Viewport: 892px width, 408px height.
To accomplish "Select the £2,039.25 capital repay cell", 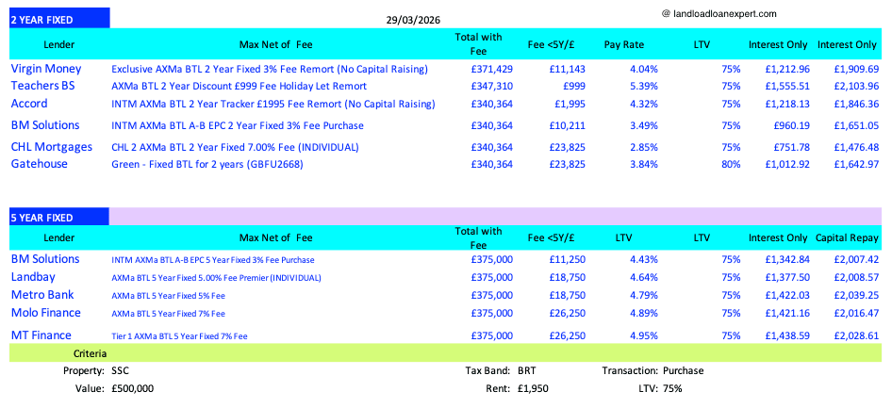I will [x=857, y=295].
